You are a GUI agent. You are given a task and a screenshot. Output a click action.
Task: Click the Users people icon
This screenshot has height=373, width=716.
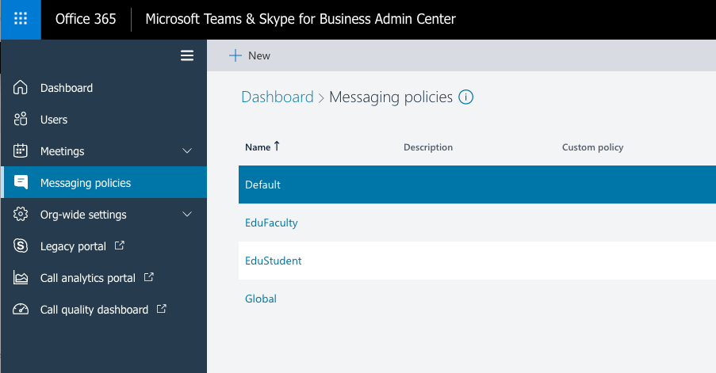pos(20,119)
